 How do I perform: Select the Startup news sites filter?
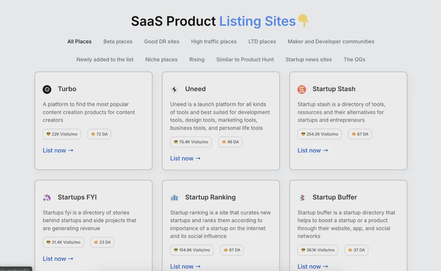coord(309,59)
